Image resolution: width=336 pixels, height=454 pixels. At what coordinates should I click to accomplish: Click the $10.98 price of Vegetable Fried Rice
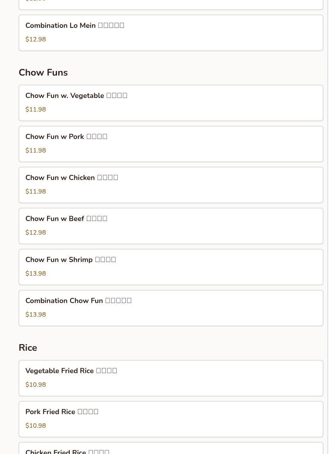[36, 385]
